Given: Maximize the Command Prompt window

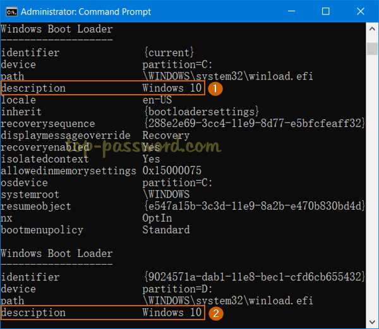Looking at the screenshot, I should pos(325,11).
